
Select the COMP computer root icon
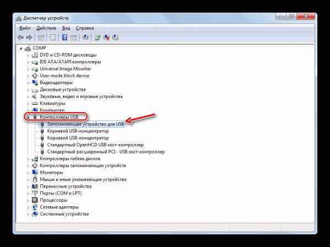[28, 48]
